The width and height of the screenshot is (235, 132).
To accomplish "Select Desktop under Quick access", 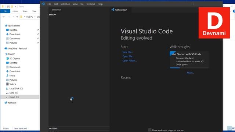I will [13, 30].
